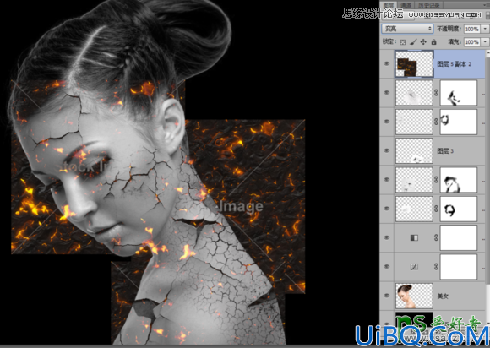The width and height of the screenshot is (490, 348).
Task: Select the 美女 layer name
Action: (x=443, y=296)
